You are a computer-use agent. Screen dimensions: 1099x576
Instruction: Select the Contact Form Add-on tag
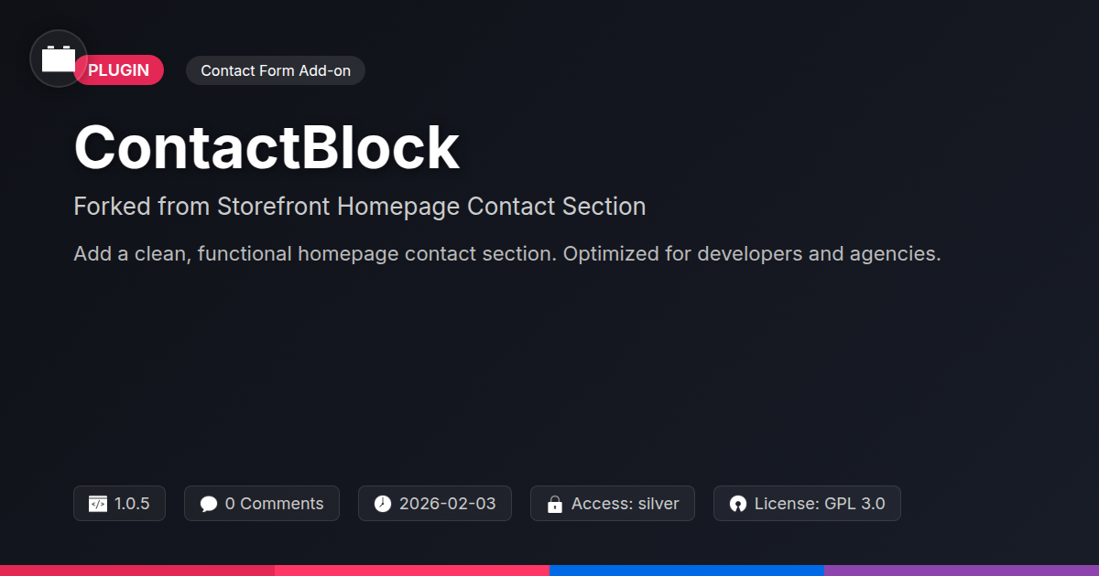[276, 70]
